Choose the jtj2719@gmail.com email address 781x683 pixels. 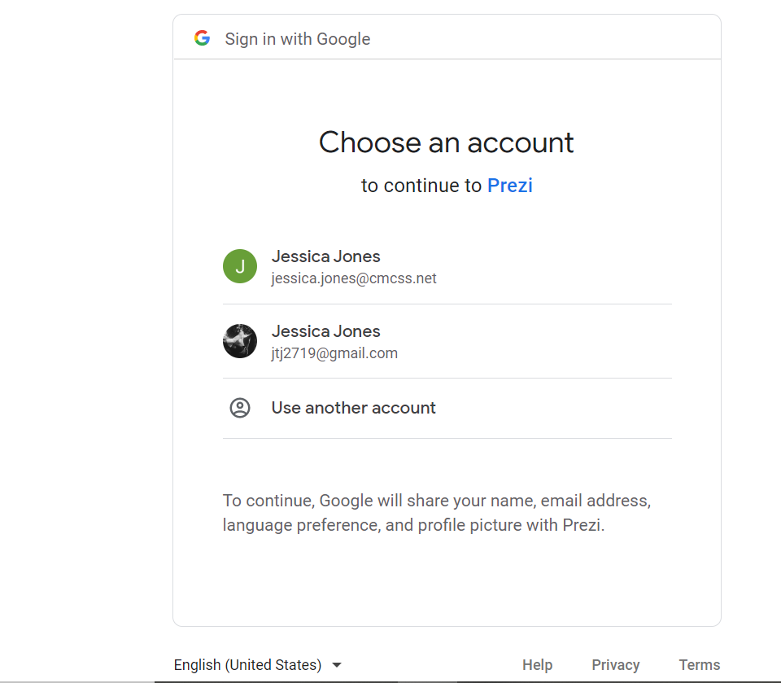334,353
